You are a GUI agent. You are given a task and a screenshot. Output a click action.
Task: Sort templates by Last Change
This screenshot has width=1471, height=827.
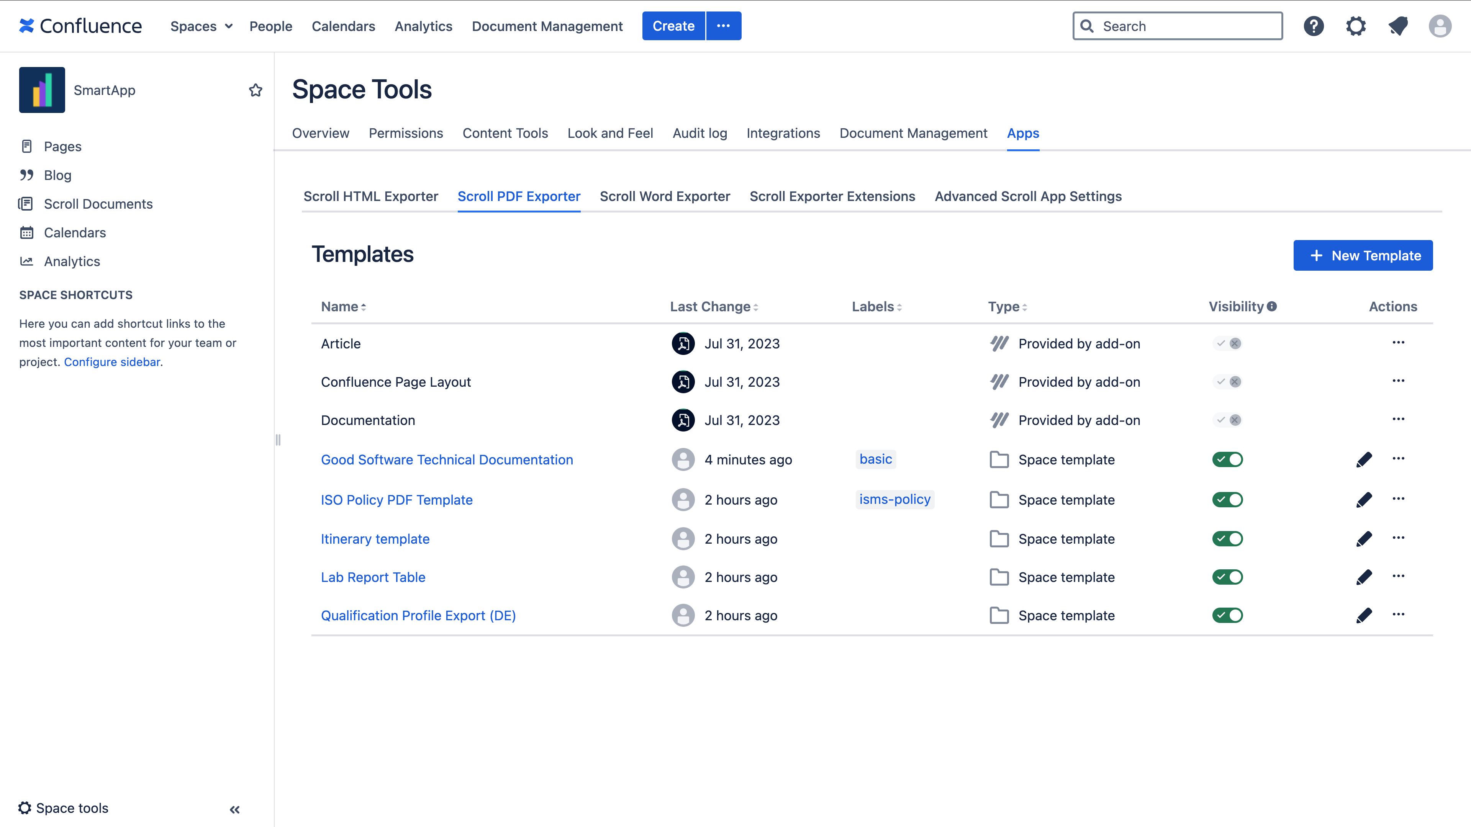coord(713,307)
